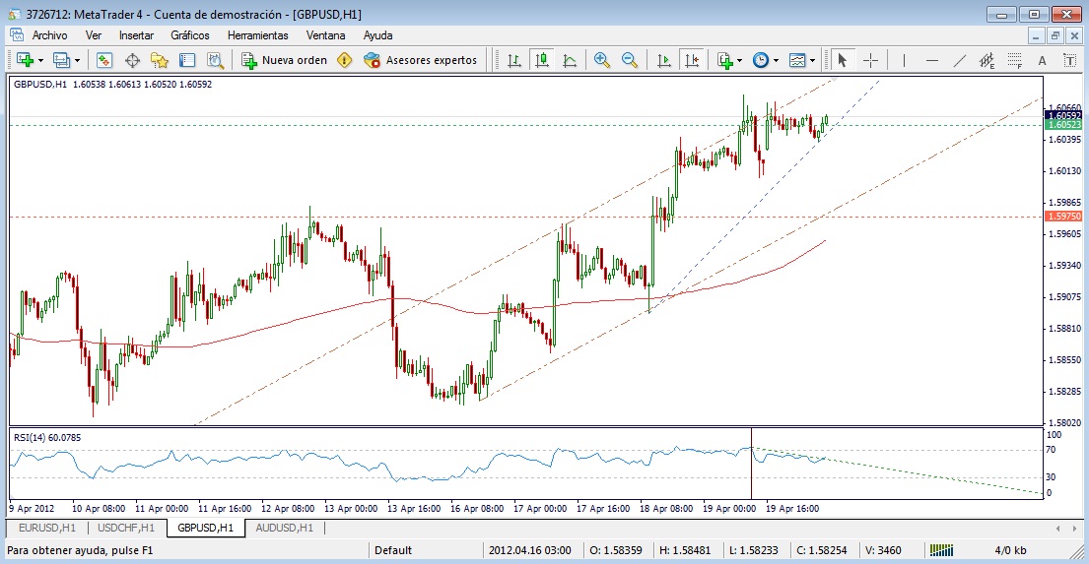Select the Crosshair tool
The width and height of the screenshot is (1089, 564).
tap(870, 60)
